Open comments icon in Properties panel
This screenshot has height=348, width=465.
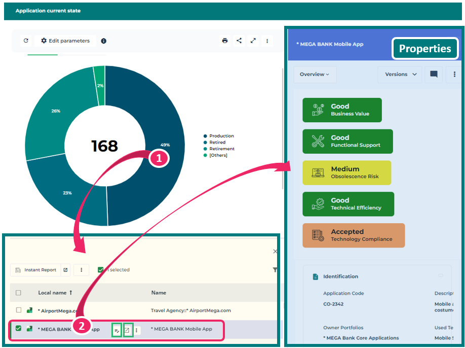click(434, 74)
